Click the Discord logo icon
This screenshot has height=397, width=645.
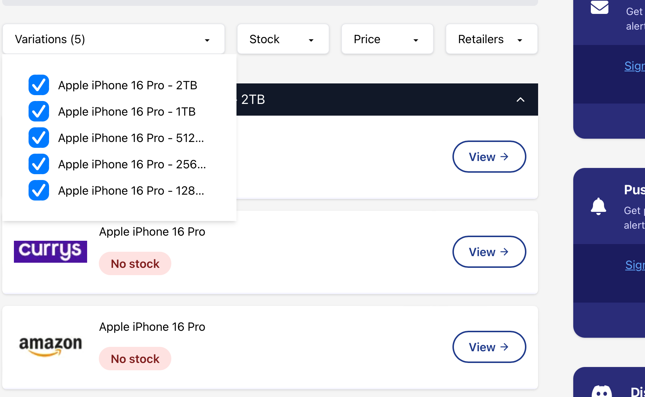[601, 391]
